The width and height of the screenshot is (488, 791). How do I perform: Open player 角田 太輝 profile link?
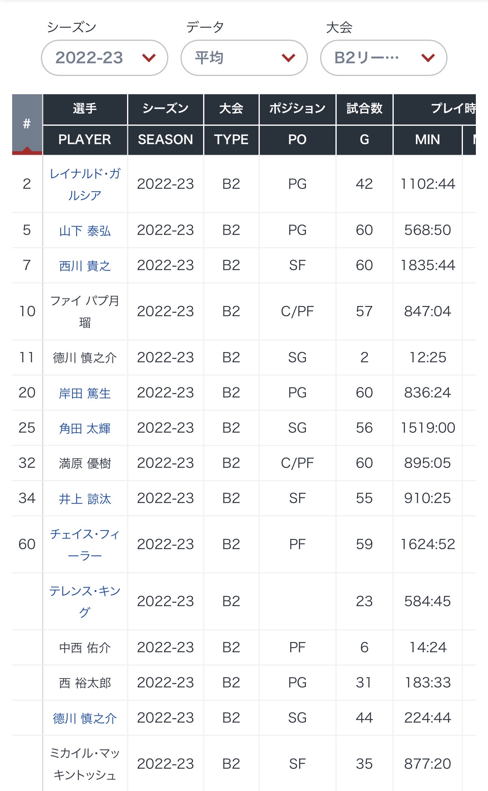[85, 428]
